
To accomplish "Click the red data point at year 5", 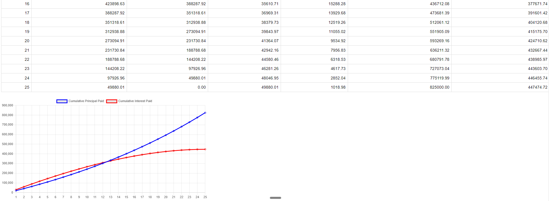I will pos(48,179).
